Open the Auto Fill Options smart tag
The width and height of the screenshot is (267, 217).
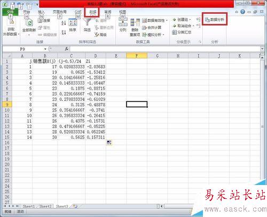click(x=109, y=142)
